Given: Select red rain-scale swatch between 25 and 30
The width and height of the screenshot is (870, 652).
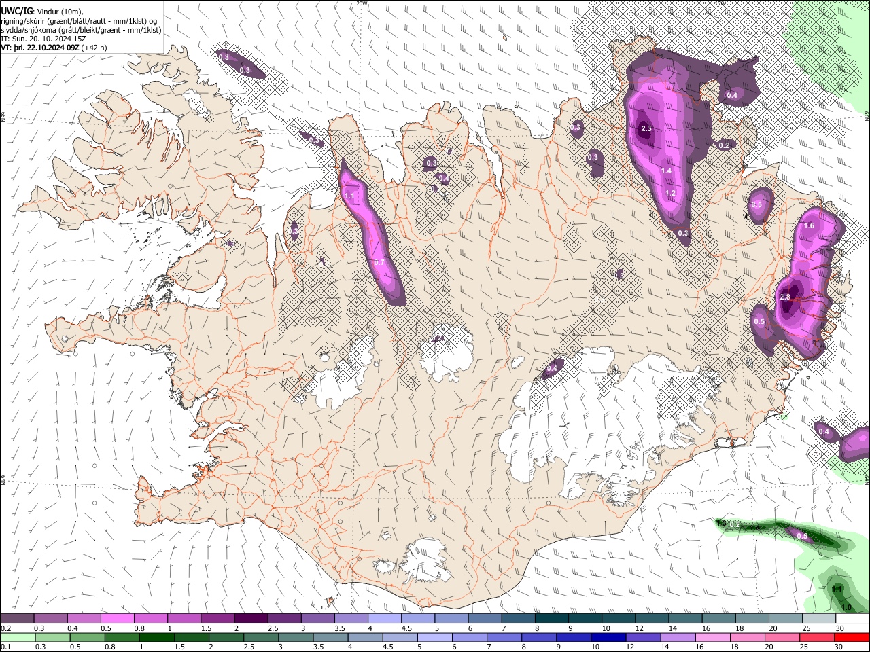Looking at the screenshot, I should (819, 638).
